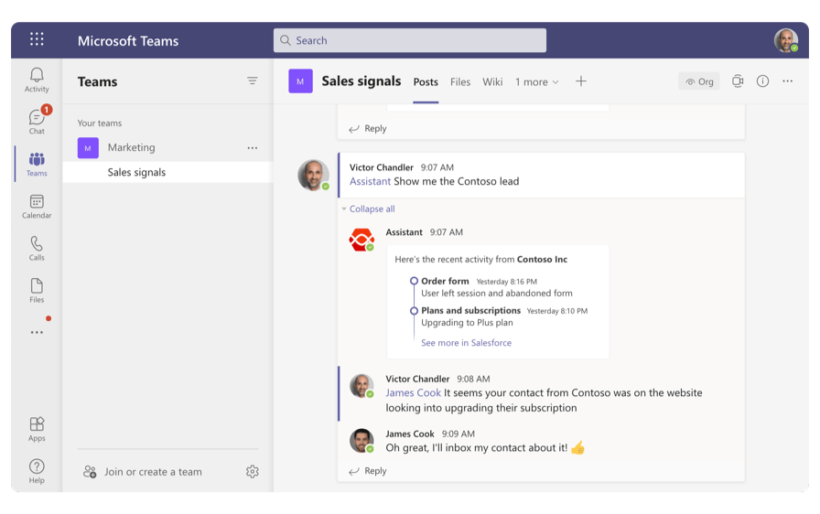The image size is (820, 514).
Task: Click the Contoso Inc bold text
Action: pos(543,259)
